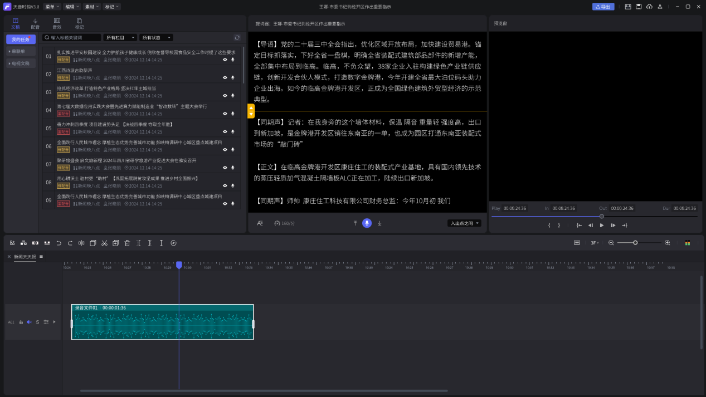This screenshot has height=397, width=706.
Task: Go to the out point
Action: point(625,226)
